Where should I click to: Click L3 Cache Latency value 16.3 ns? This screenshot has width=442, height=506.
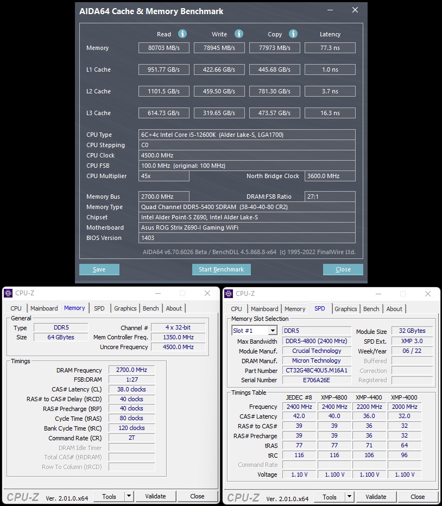pyautogui.click(x=330, y=113)
